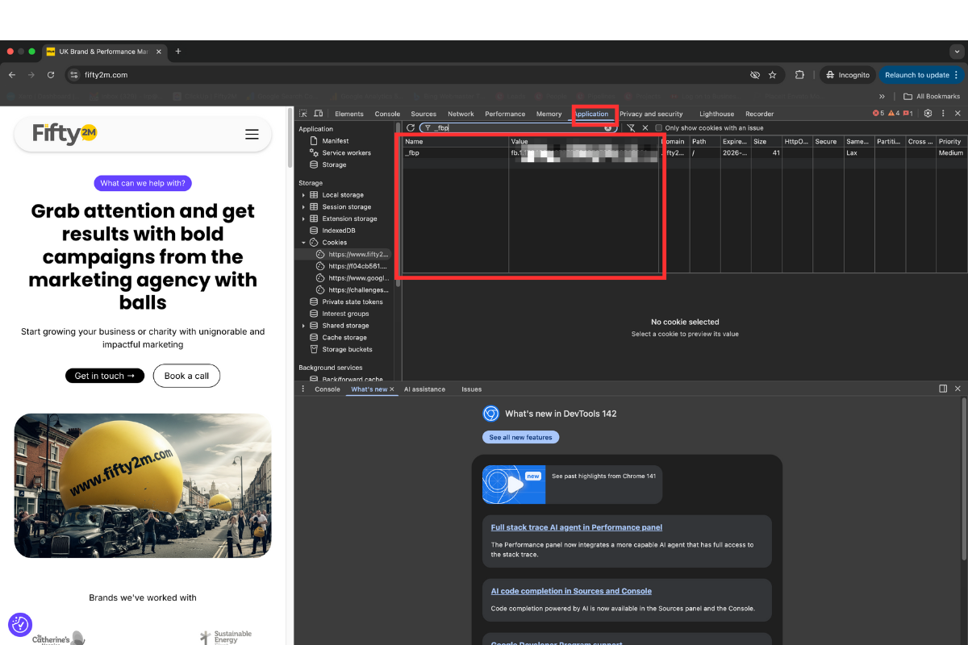Click the Cache storage icon
968x645 pixels.
pos(314,337)
